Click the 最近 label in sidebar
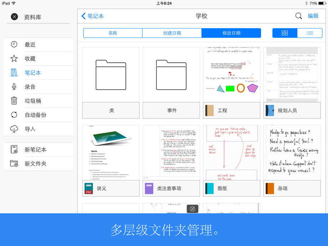The width and height of the screenshot is (328, 246). click(30, 45)
